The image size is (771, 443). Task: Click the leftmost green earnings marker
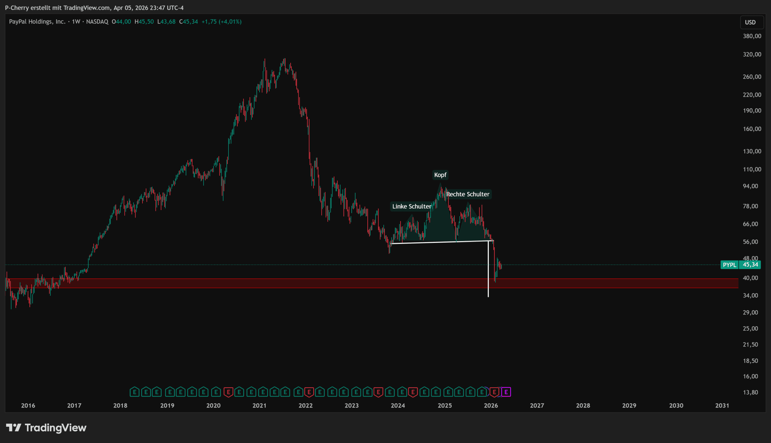[134, 392]
